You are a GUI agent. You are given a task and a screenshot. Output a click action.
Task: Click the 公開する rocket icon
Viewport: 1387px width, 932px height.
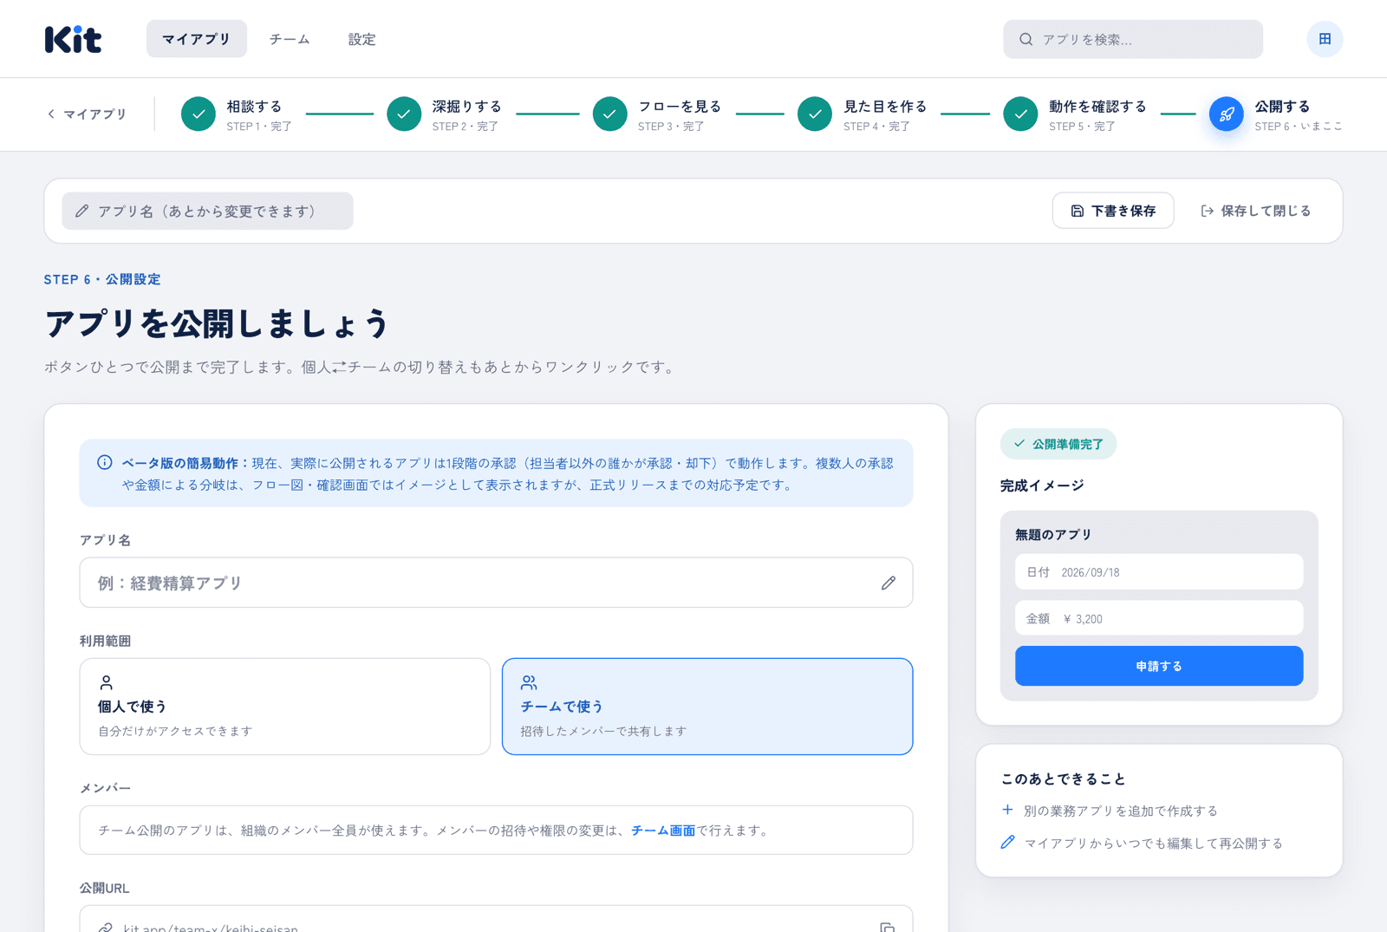click(x=1227, y=114)
